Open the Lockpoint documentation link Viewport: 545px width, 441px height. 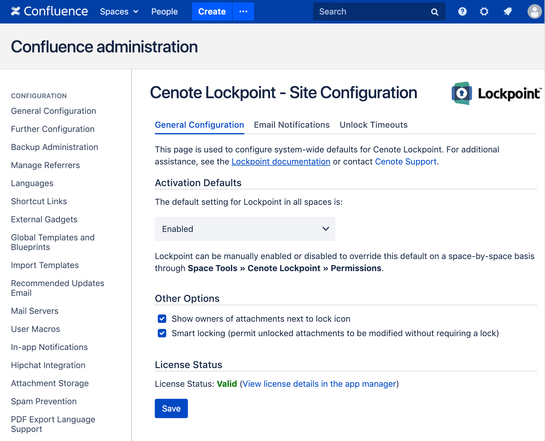[281, 162]
